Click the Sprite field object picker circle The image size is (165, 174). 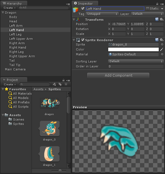click(162, 44)
